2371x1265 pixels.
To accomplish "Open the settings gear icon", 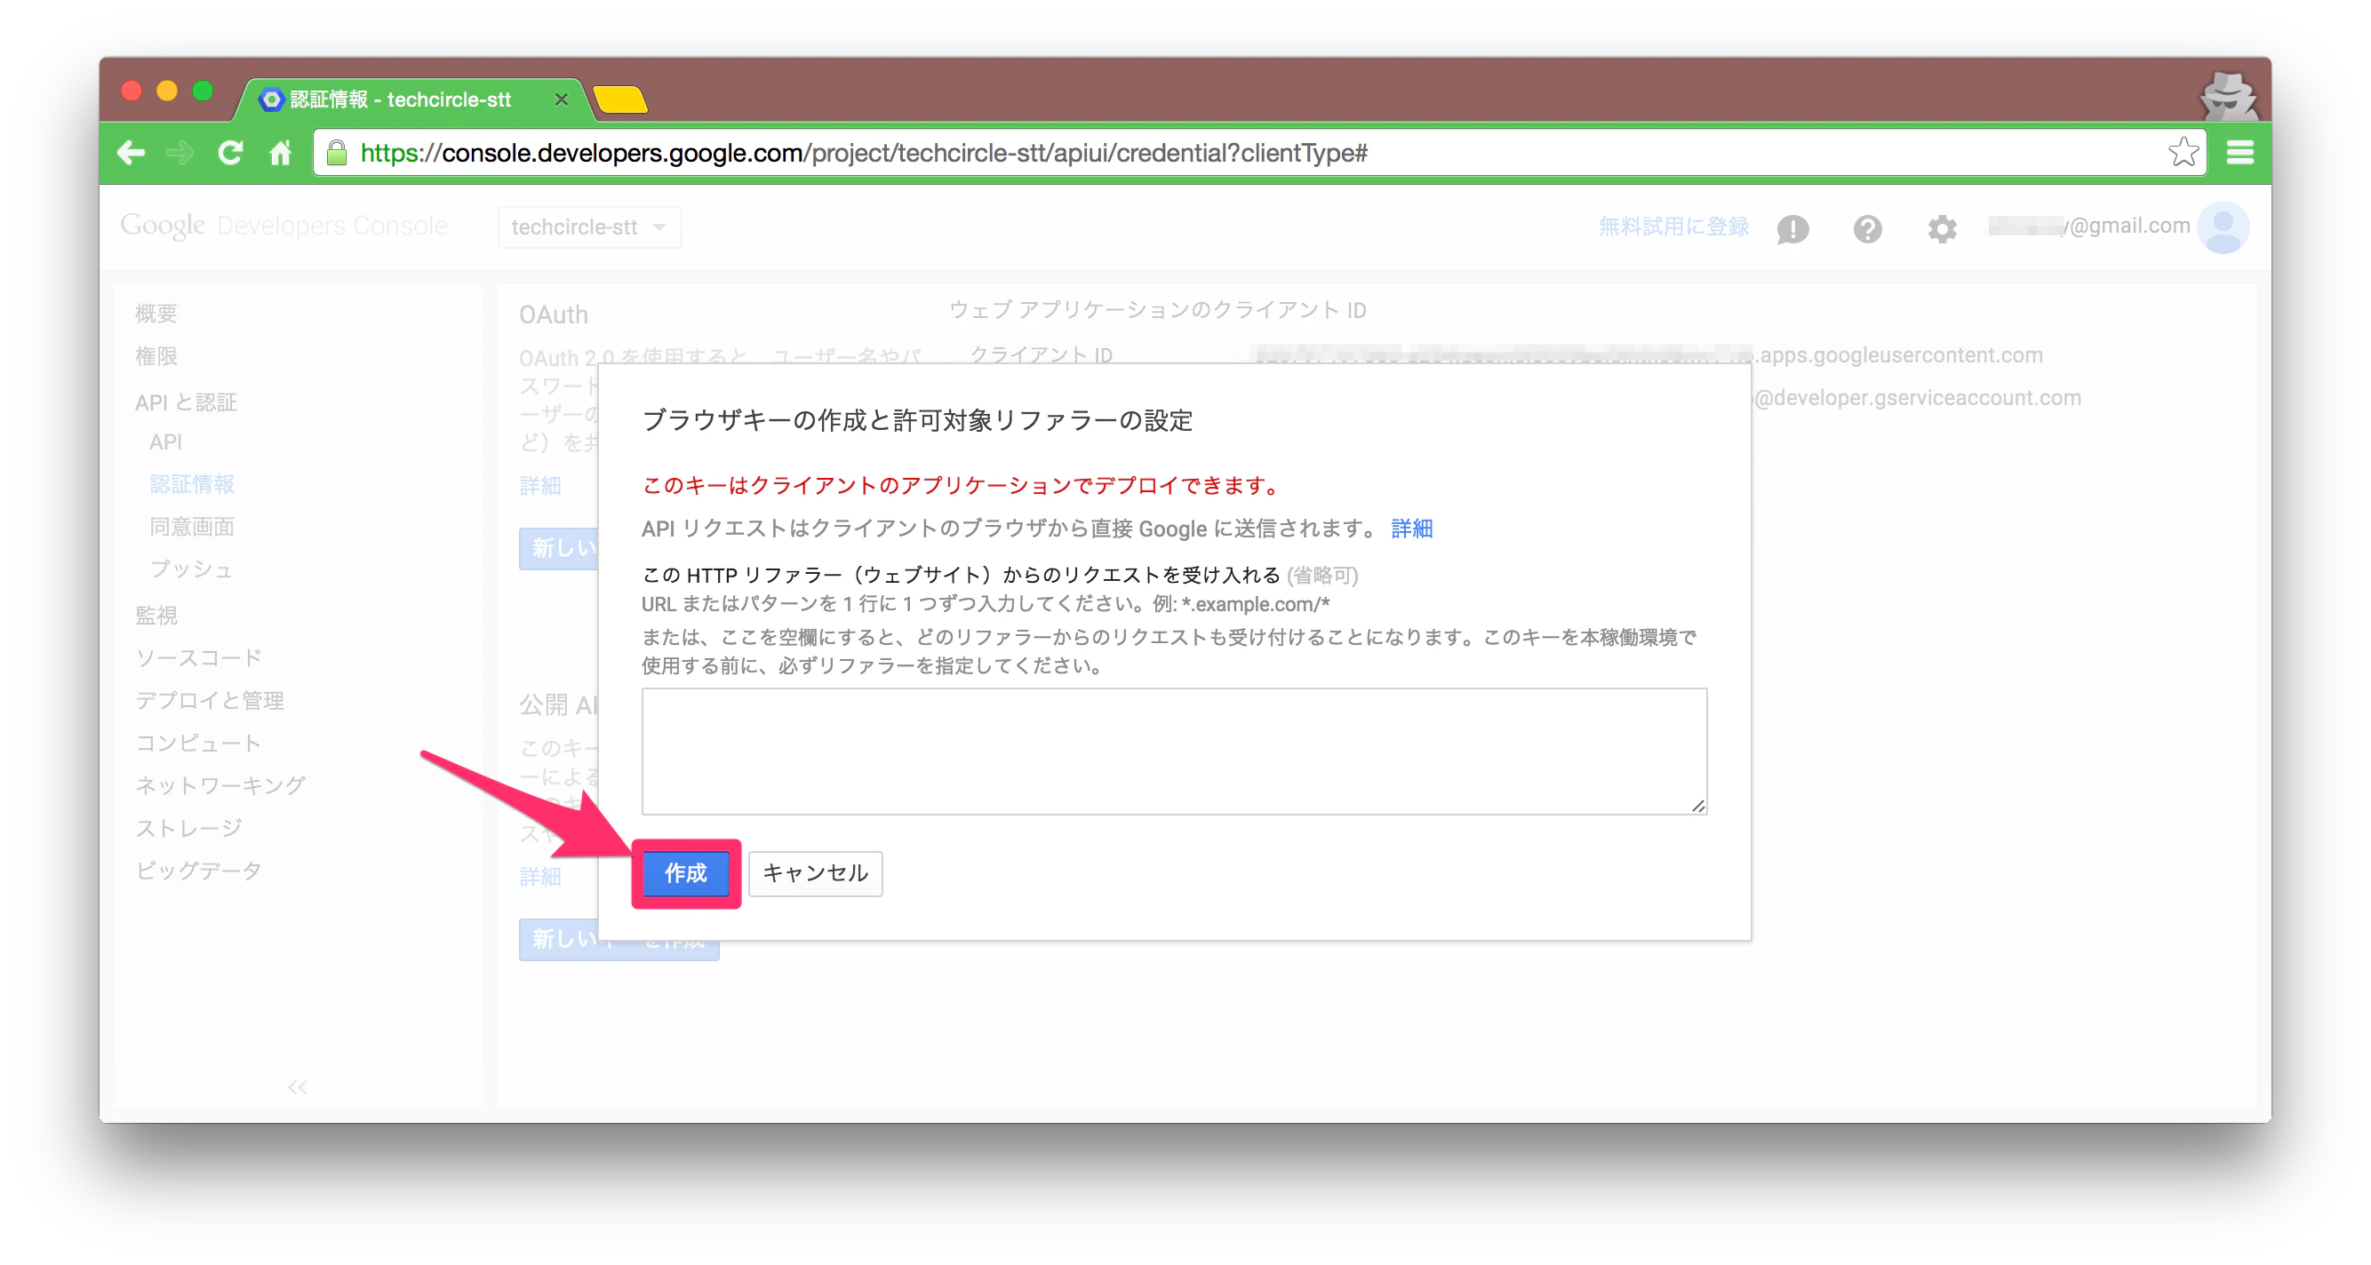I will (1941, 228).
